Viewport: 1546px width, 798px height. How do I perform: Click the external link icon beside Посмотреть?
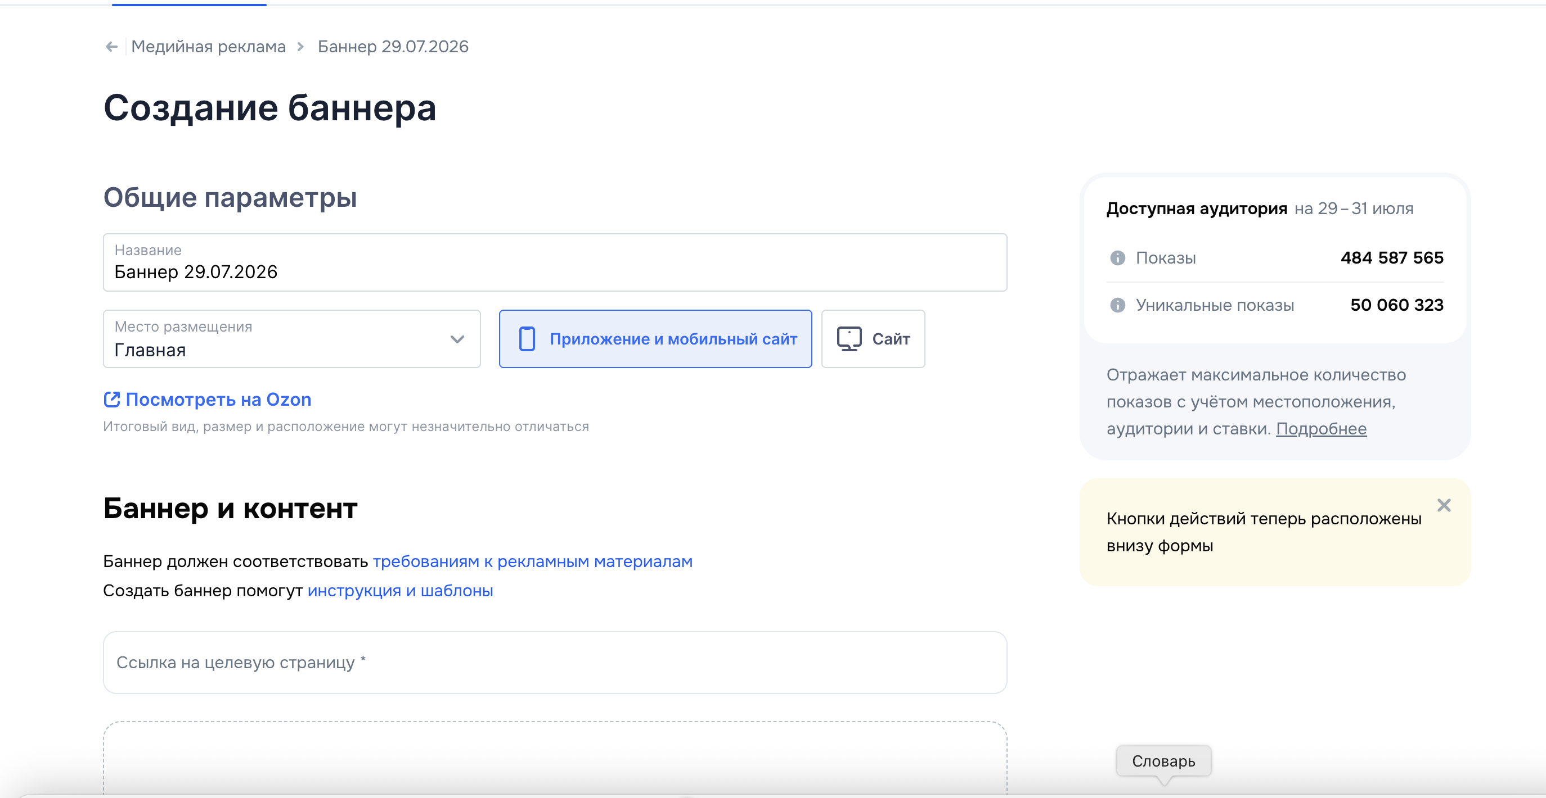tap(111, 400)
